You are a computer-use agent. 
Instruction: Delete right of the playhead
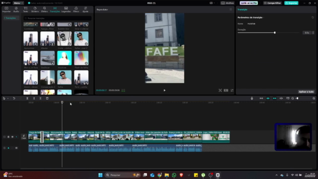click(41, 98)
